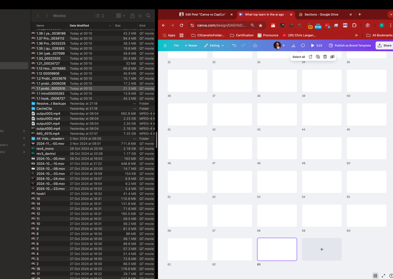Image resolution: width=393 pixels, height=279 pixels.
Task: Add a new page with the plus tile
Action: (x=322, y=249)
